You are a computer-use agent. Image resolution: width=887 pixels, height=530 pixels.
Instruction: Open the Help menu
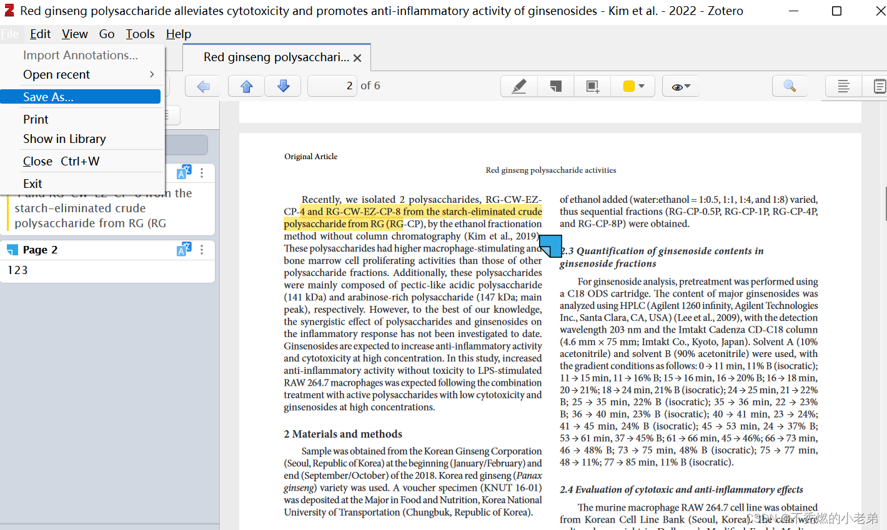(179, 34)
